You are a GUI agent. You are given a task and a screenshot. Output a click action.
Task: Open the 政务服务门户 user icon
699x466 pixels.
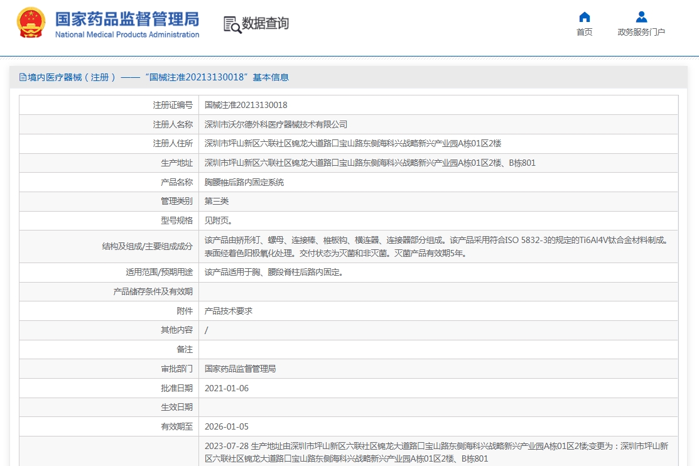point(641,17)
